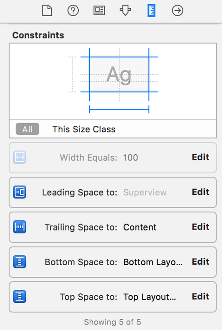This screenshot has height=330, width=222.
Task: Click the Width Equals constraint icon
Action: [19, 157]
